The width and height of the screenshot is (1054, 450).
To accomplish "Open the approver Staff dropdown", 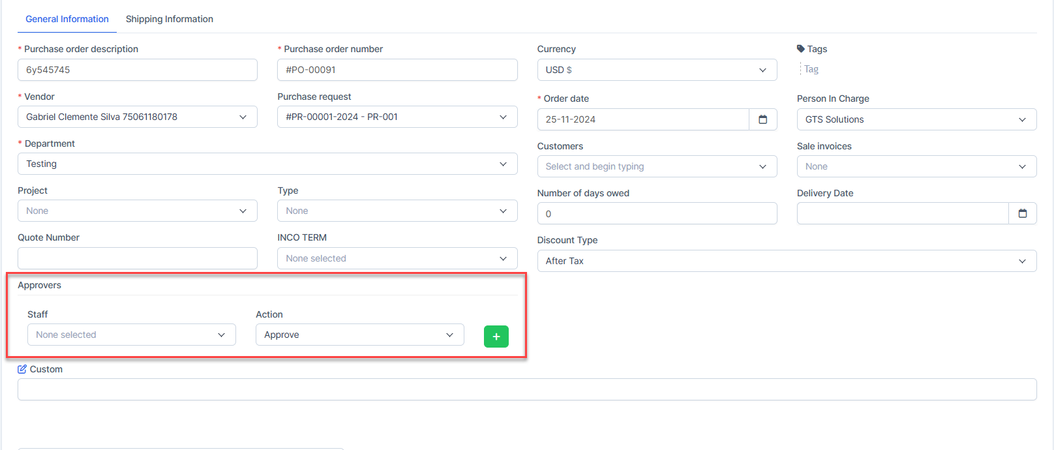I will tap(131, 335).
